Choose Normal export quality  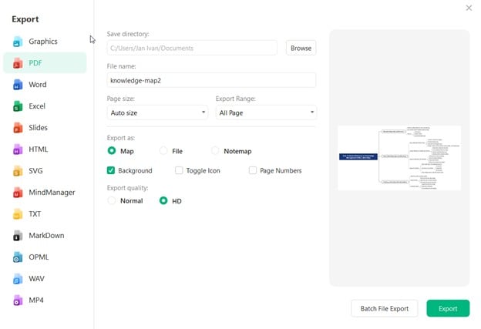[x=112, y=200]
